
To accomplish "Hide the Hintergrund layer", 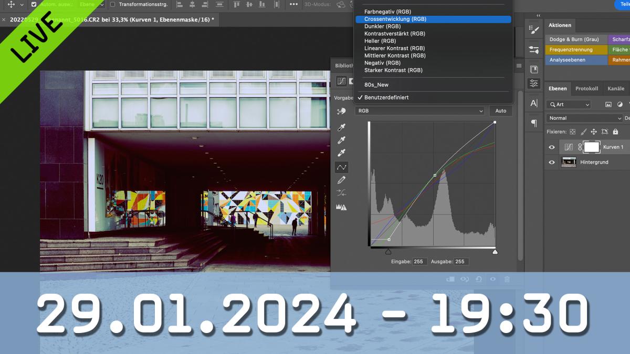I will [552, 163].
